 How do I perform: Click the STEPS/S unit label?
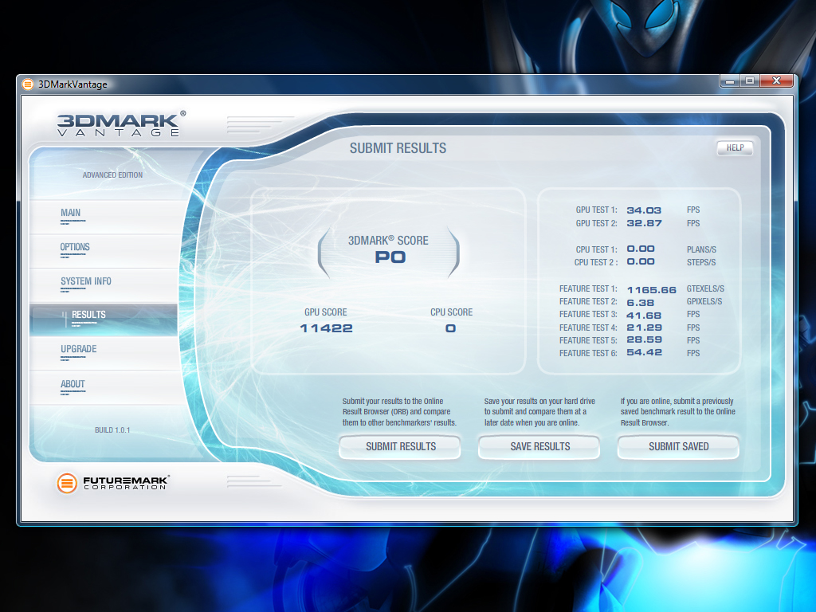pos(701,263)
